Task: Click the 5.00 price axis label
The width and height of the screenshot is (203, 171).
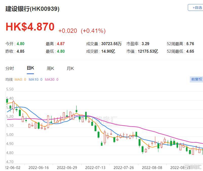Action: 10,135
